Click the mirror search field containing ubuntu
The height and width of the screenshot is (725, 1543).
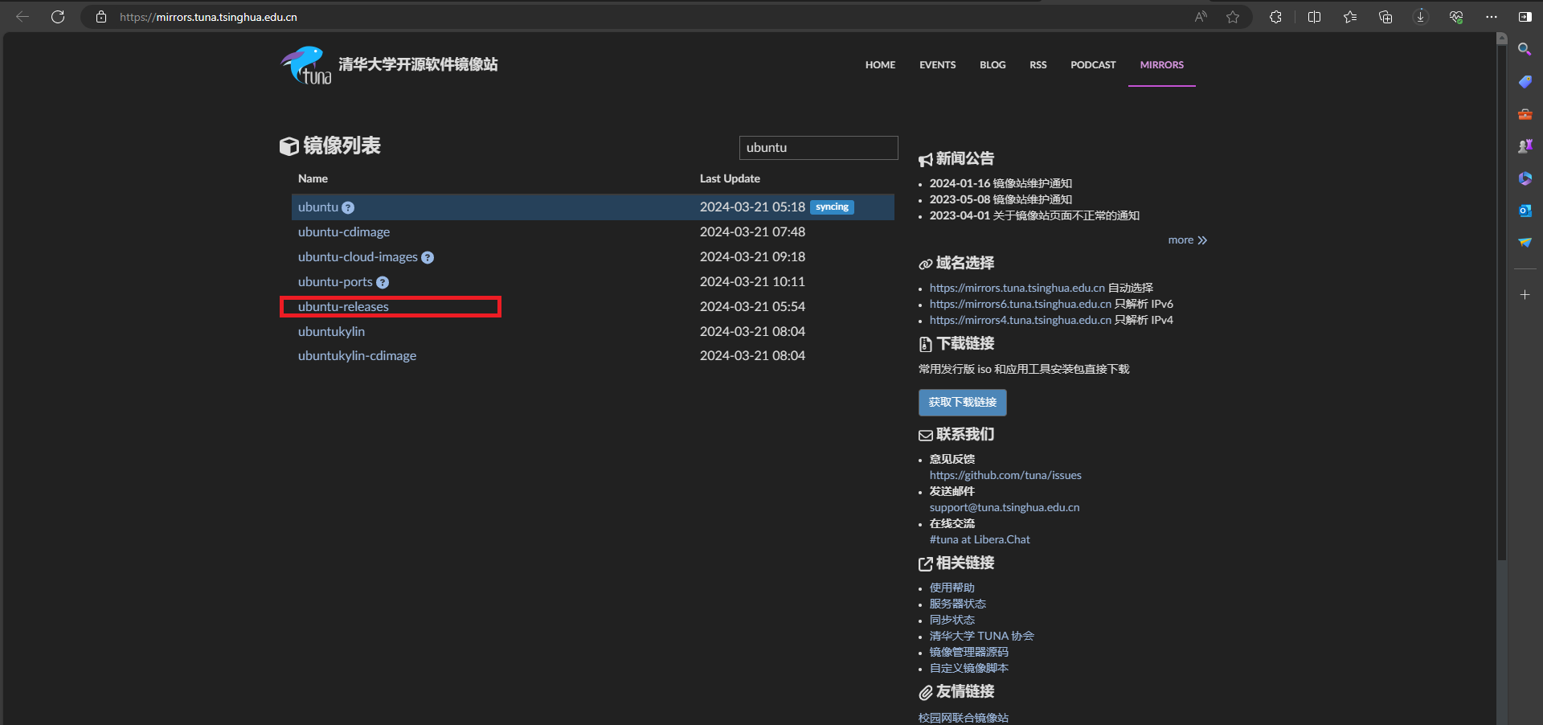tap(818, 148)
